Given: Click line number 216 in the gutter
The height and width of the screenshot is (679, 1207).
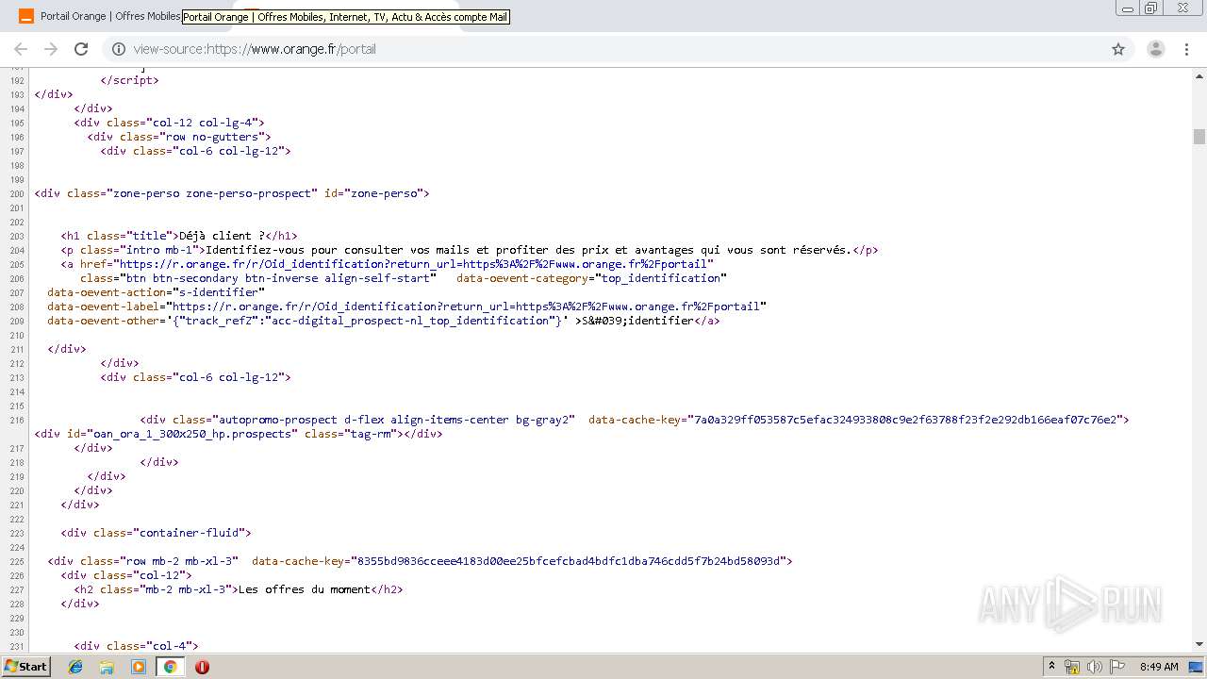Looking at the screenshot, I should pyautogui.click(x=16, y=420).
